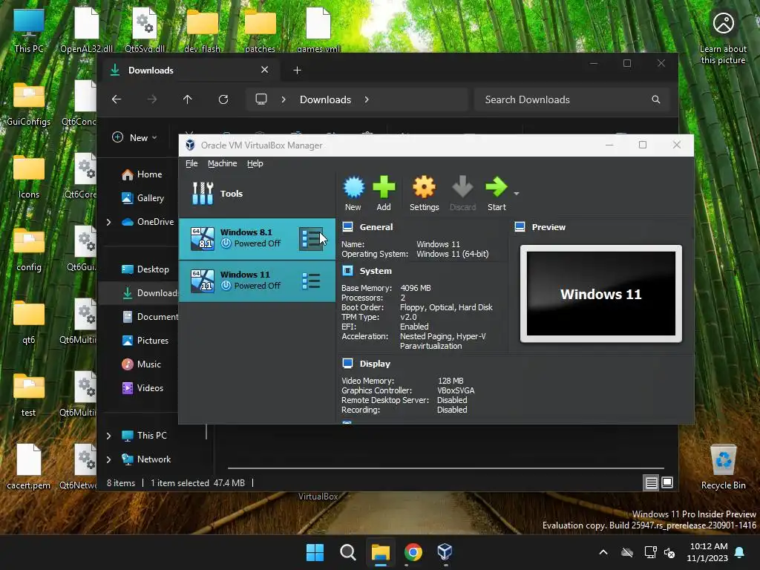Open the New dropdown in File Explorer
760x570 pixels.
[135, 137]
